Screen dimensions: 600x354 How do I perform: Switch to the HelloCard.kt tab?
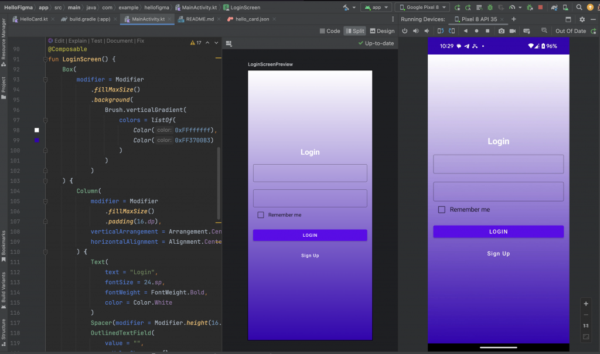33,19
